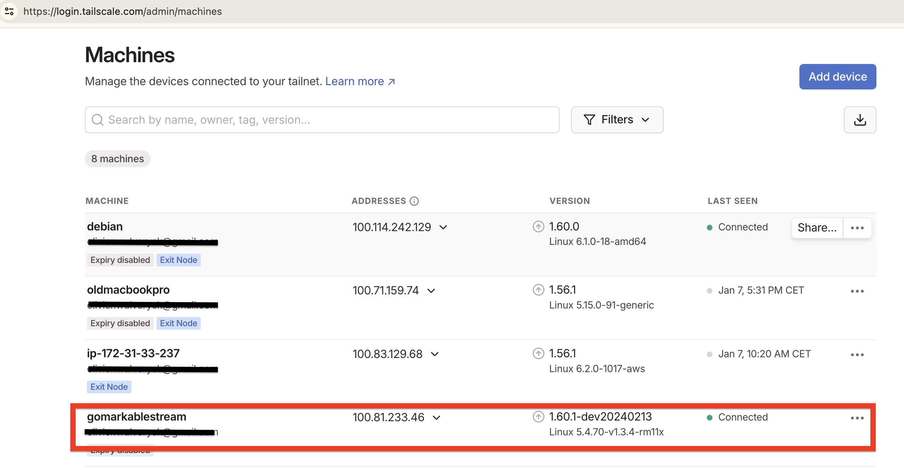Screen dimensions: 904x470
Task: Click Exit Node badge under debian
Action: point(178,260)
